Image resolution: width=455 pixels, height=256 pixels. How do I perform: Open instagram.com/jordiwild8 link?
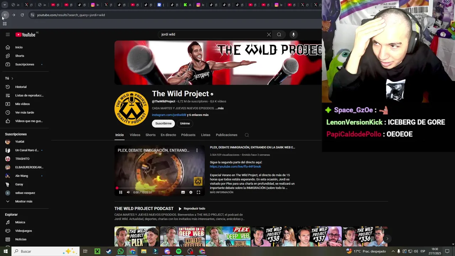[x=169, y=115]
